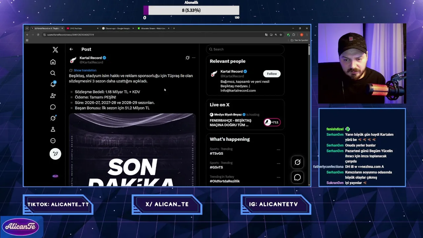Open the Chat bubble icon in X sidebar
This screenshot has height=238, width=423.
[x=53, y=107]
